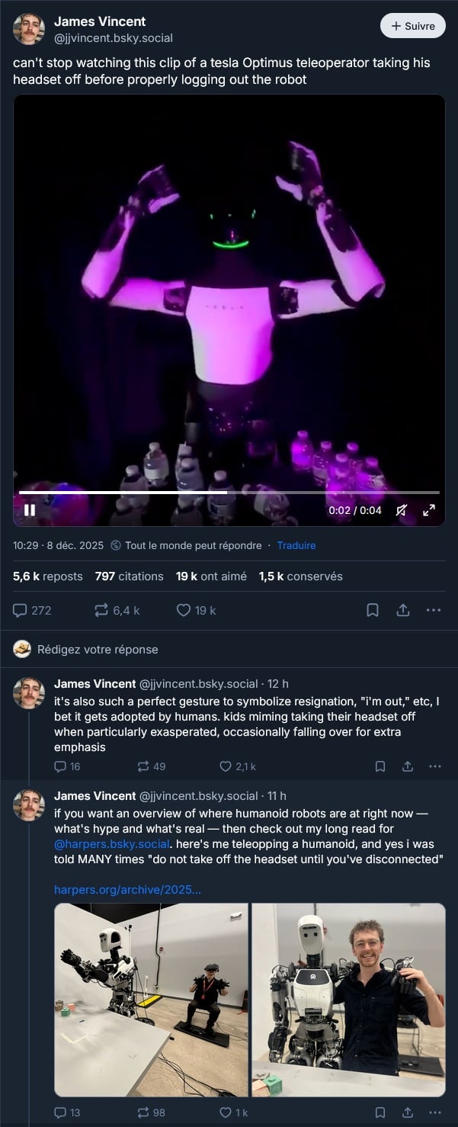The image size is (458, 1127).
Task: Expand video to fullscreen
Action: point(429,510)
